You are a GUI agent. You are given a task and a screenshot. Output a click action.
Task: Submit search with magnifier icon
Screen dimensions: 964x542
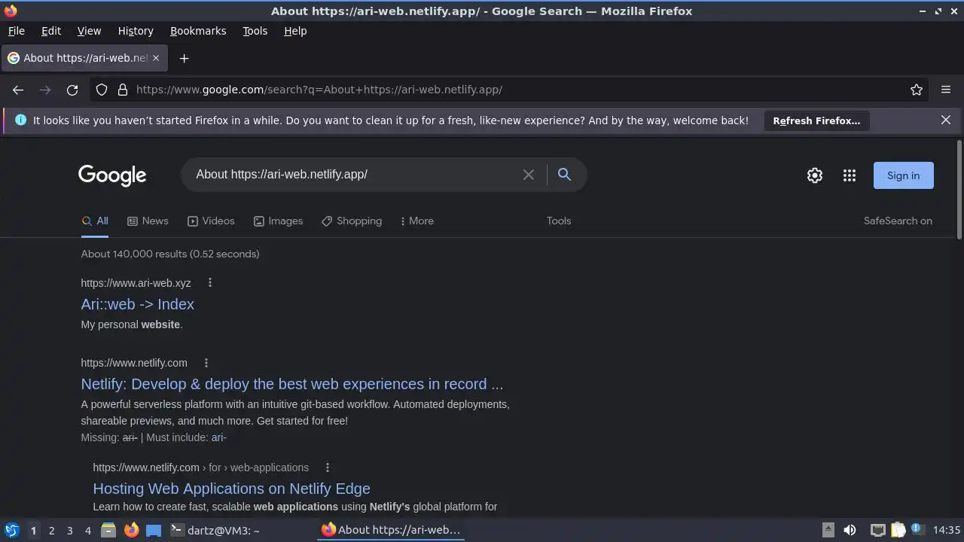[564, 175]
